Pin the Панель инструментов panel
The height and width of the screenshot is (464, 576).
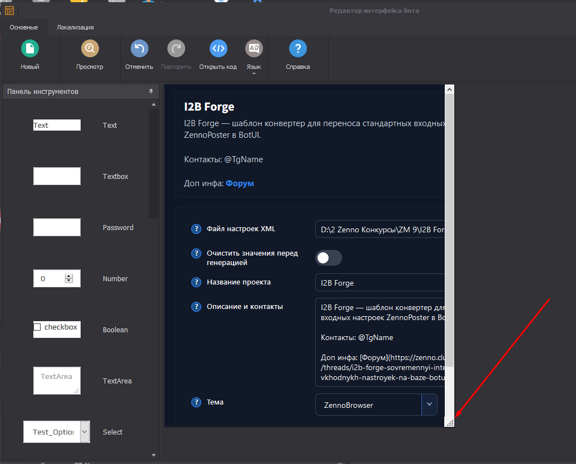(x=151, y=91)
